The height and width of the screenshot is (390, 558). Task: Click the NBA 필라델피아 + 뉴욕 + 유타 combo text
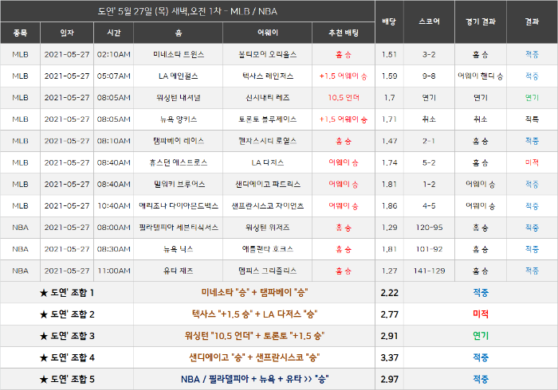click(254, 379)
